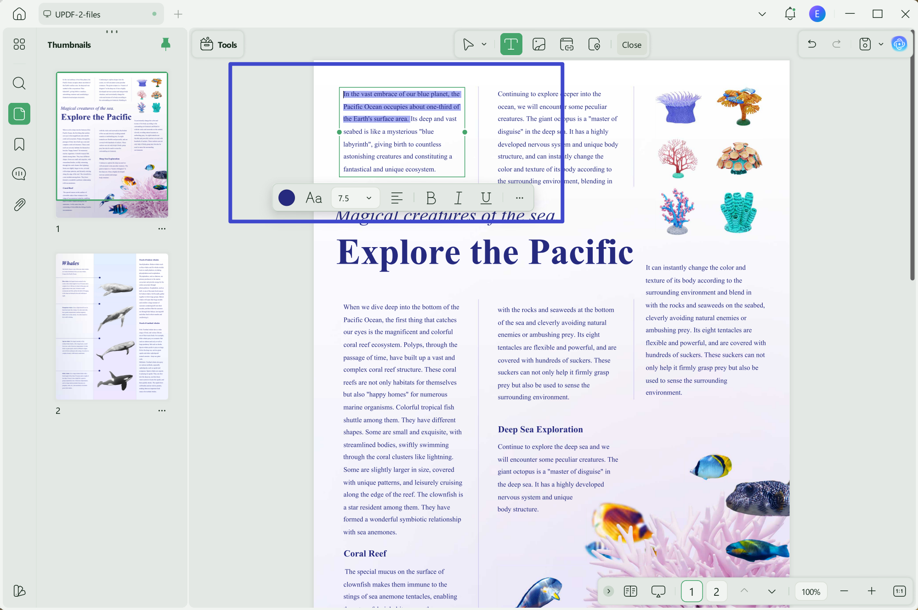Viewport: 918px width, 610px height.
Task: Jump to page 2 button
Action: [x=716, y=592]
